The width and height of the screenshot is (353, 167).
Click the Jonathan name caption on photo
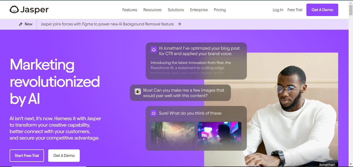coord(327,165)
